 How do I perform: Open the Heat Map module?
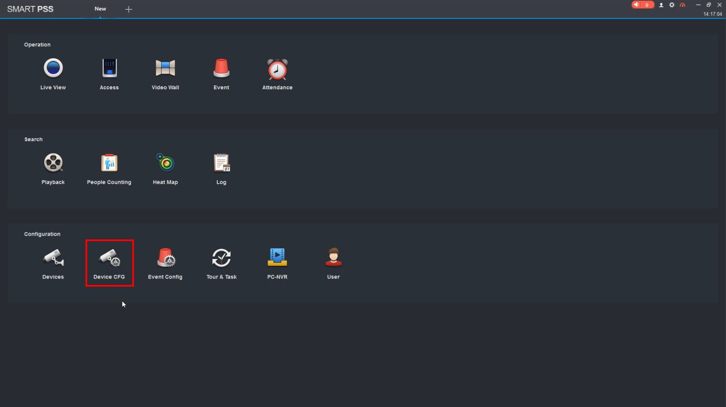[x=165, y=162]
